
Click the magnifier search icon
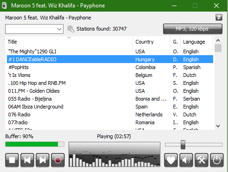pos(70,29)
